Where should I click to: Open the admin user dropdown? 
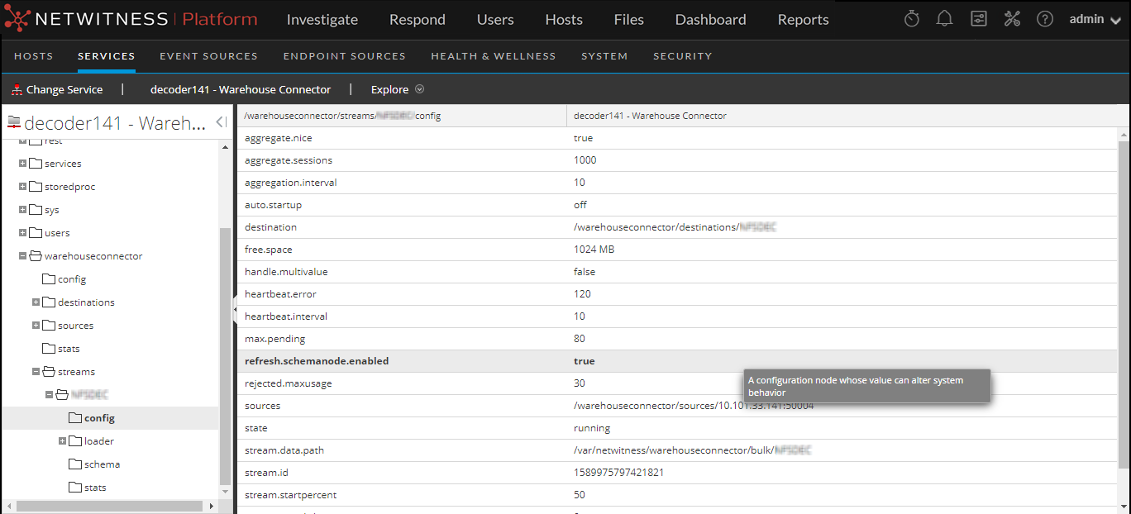pos(1095,19)
